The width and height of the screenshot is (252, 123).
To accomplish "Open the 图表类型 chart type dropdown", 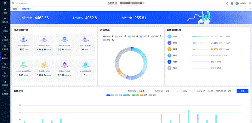I will coord(145,91).
